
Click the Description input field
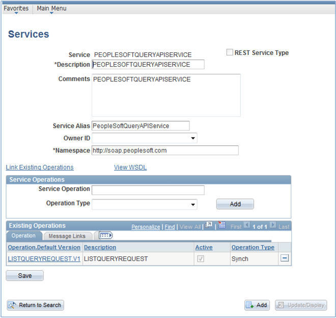[x=148, y=65]
